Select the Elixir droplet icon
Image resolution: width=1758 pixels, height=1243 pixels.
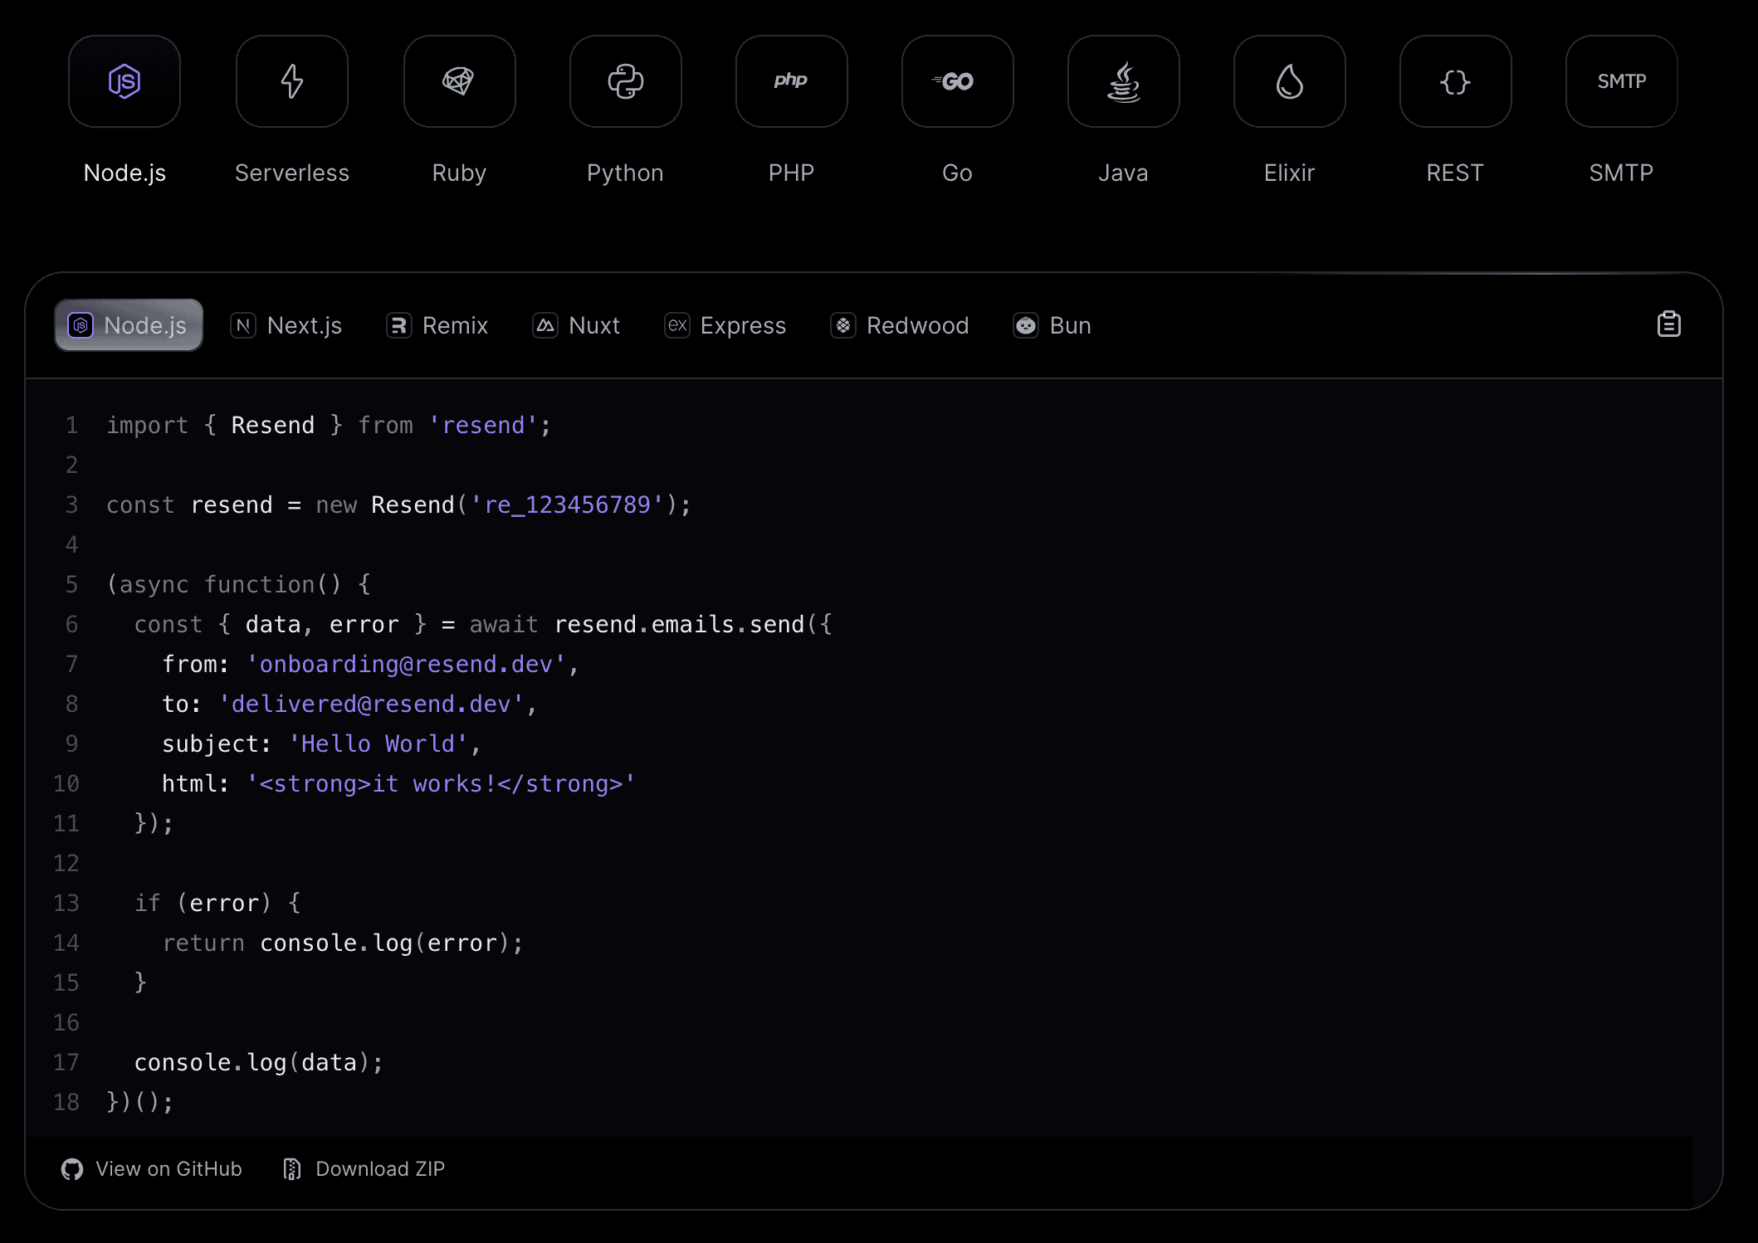pyautogui.click(x=1290, y=81)
